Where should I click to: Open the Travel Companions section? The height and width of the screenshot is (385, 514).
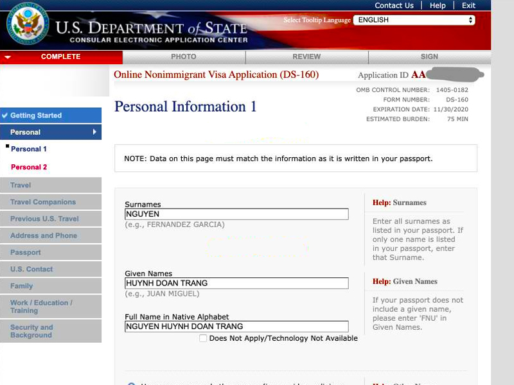(x=51, y=201)
